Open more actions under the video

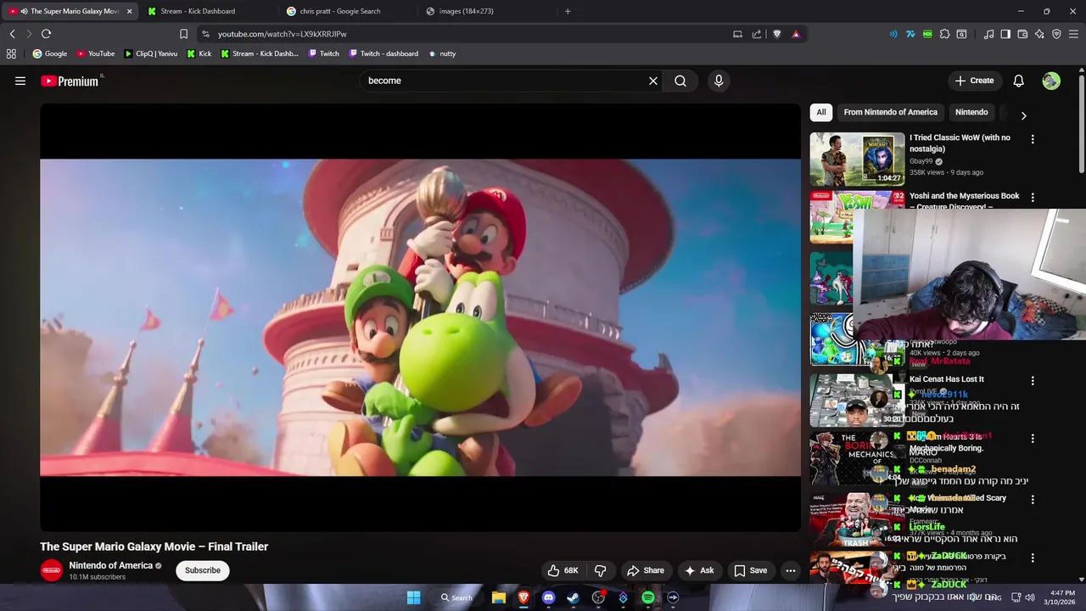[x=791, y=570]
